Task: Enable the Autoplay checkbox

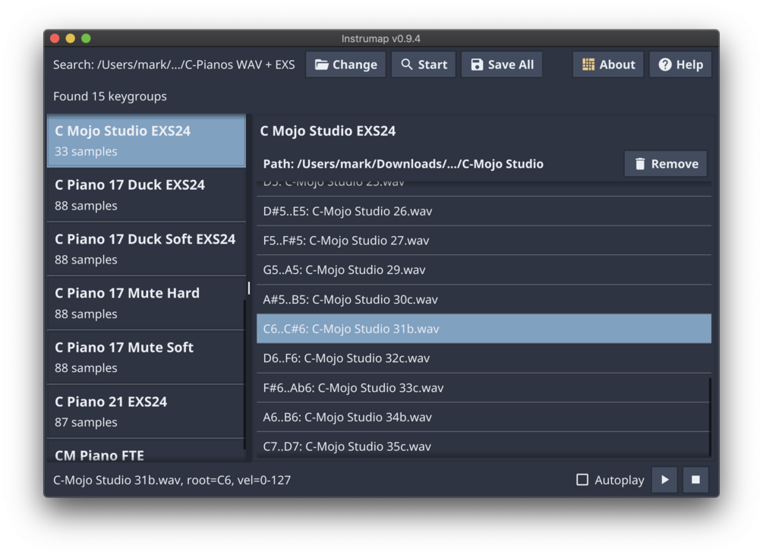Action: pos(582,480)
